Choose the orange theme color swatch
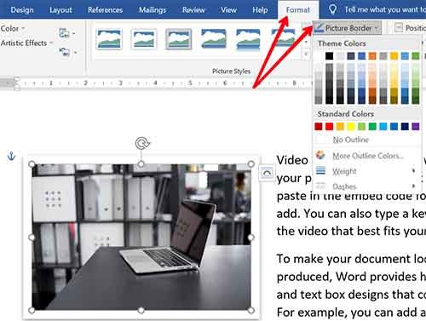The height and width of the screenshot is (321, 426). tap(372, 56)
